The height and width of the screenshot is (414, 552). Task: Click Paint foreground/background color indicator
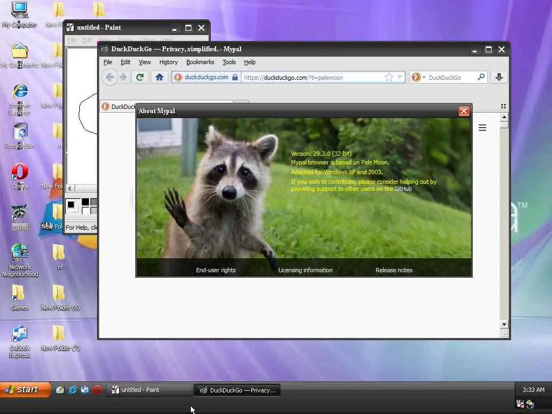click(72, 205)
